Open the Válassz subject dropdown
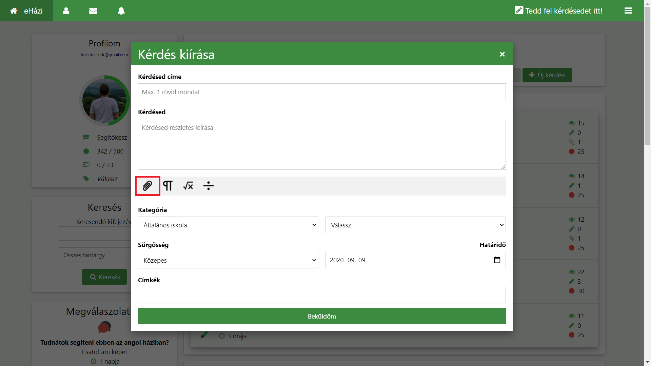The image size is (651, 366). [415, 225]
